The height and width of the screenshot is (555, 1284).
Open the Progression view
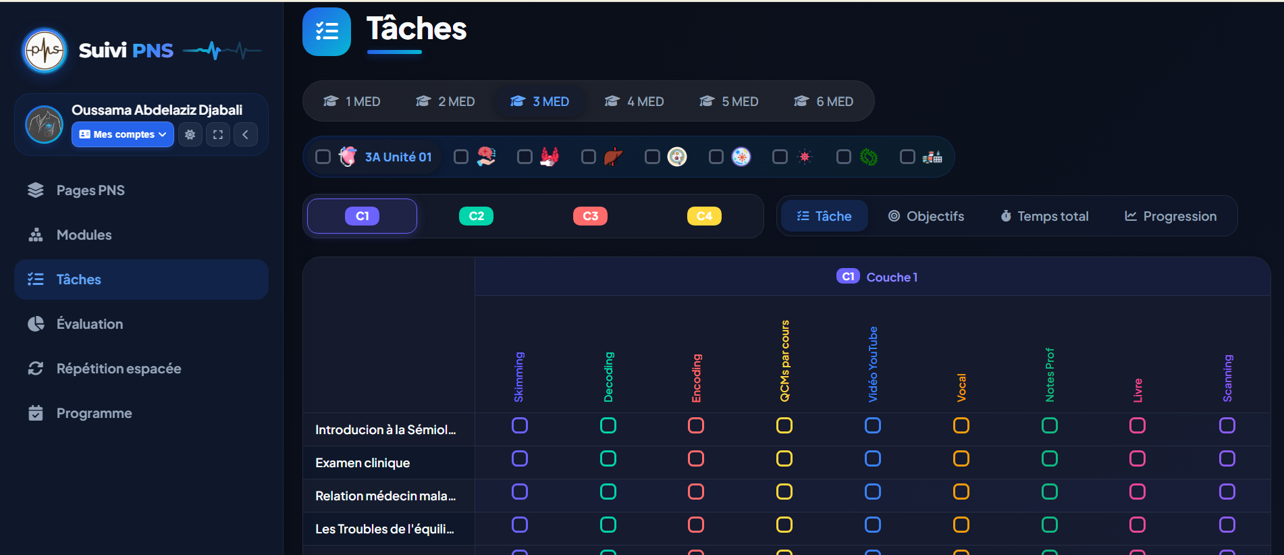(x=1171, y=216)
